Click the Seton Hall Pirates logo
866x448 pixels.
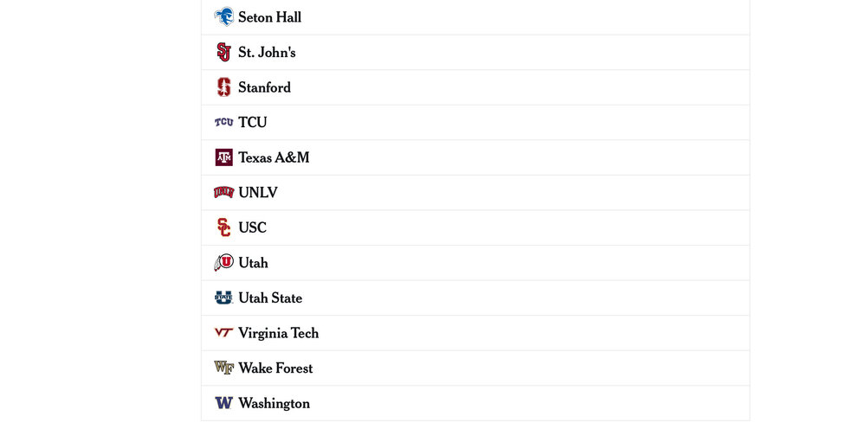[223, 17]
